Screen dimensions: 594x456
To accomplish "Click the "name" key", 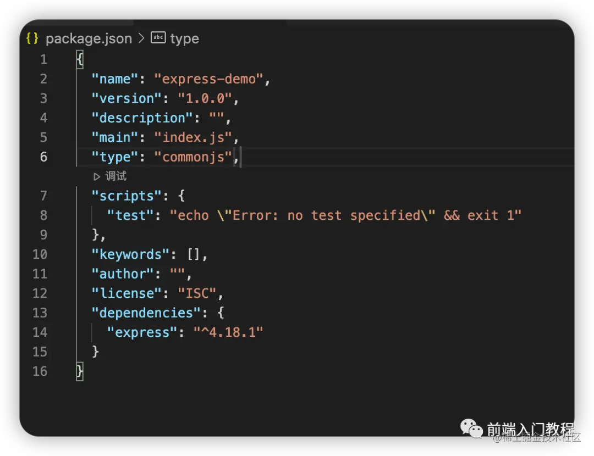I will click(115, 79).
